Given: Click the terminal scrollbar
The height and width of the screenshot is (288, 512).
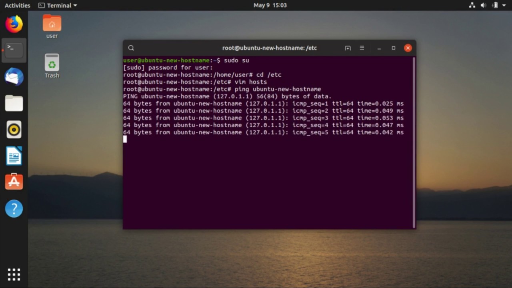Looking at the screenshot, I should (x=414, y=142).
